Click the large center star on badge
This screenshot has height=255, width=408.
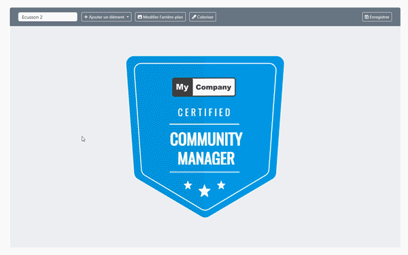pyautogui.click(x=205, y=191)
